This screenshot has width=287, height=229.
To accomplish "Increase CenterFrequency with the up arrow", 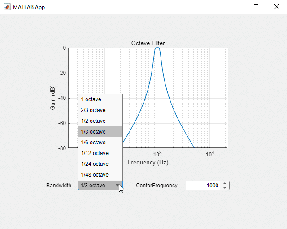I will tap(225, 183).
